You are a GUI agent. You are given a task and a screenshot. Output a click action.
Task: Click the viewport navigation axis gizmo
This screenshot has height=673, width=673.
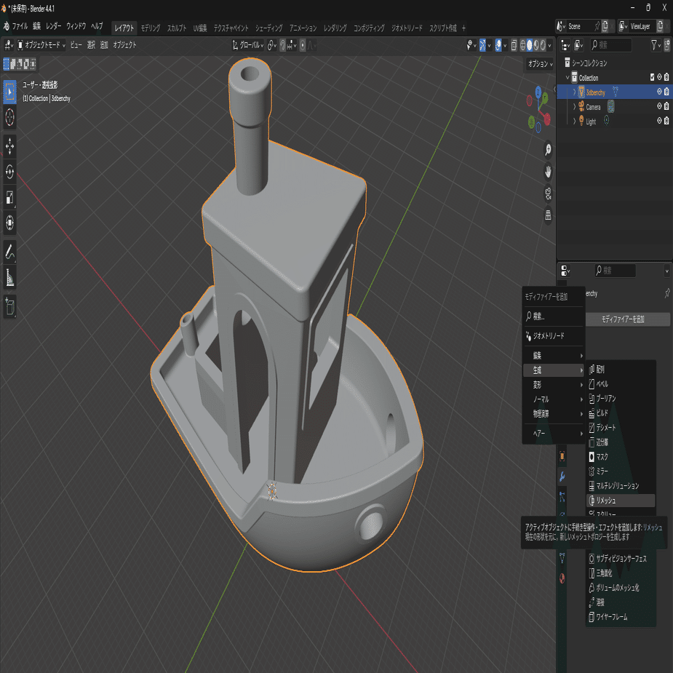[538, 109]
